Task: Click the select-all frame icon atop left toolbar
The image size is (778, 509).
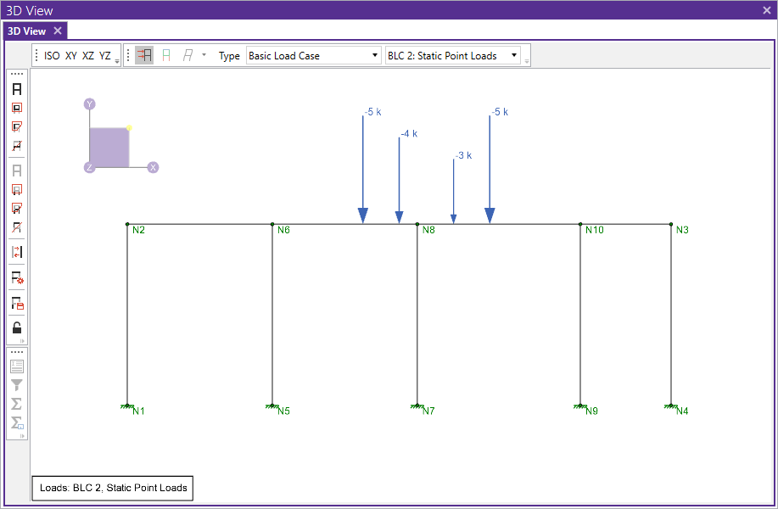Action: tap(16, 88)
